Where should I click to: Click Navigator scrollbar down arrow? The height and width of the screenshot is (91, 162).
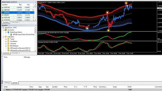[x=35, y=51]
